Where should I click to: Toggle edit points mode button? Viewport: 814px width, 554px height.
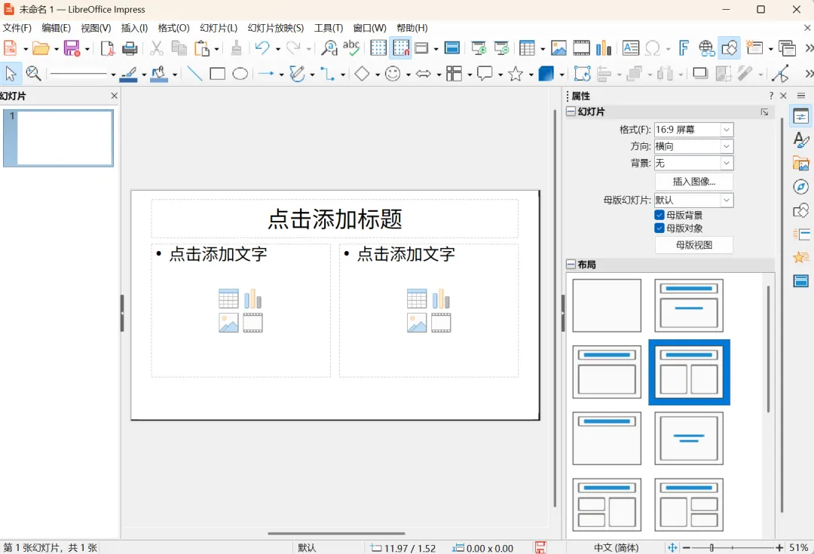click(780, 74)
